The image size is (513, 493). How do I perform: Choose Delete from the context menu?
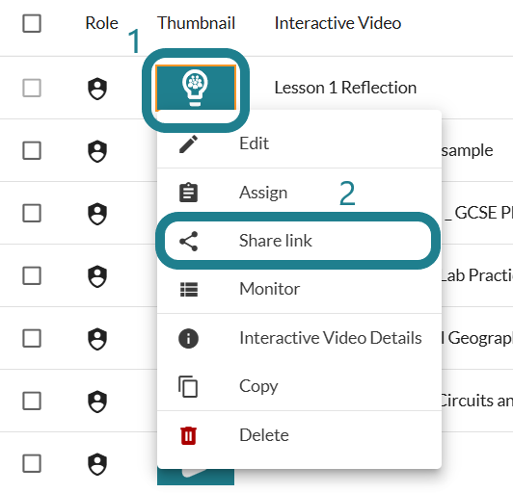pos(299,435)
